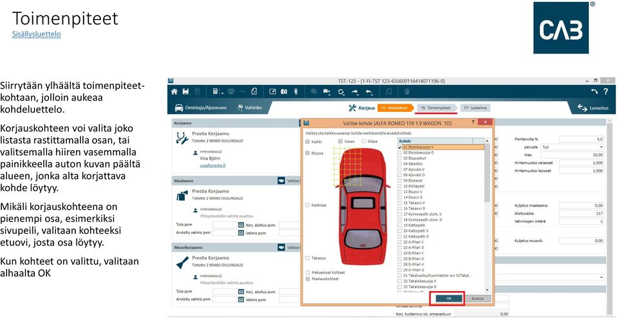Check 04 Säleikkö in list

[x=400, y=164]
